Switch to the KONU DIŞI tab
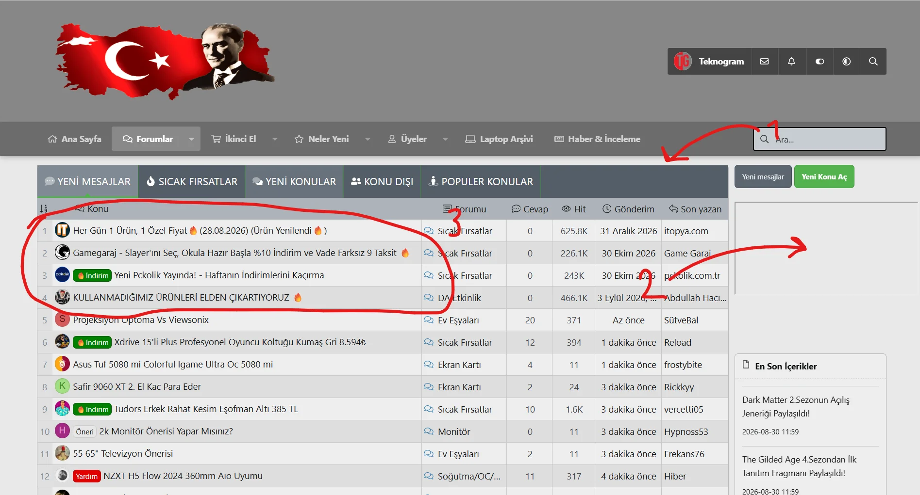 [382, 181]
